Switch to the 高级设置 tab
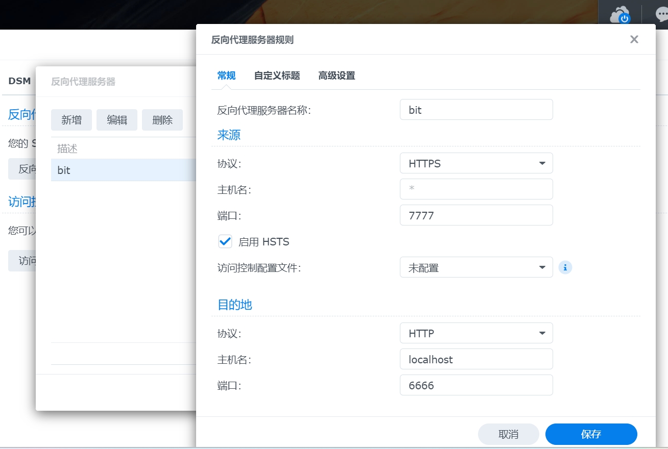The image size is (668, 449). tap(336, 75)
